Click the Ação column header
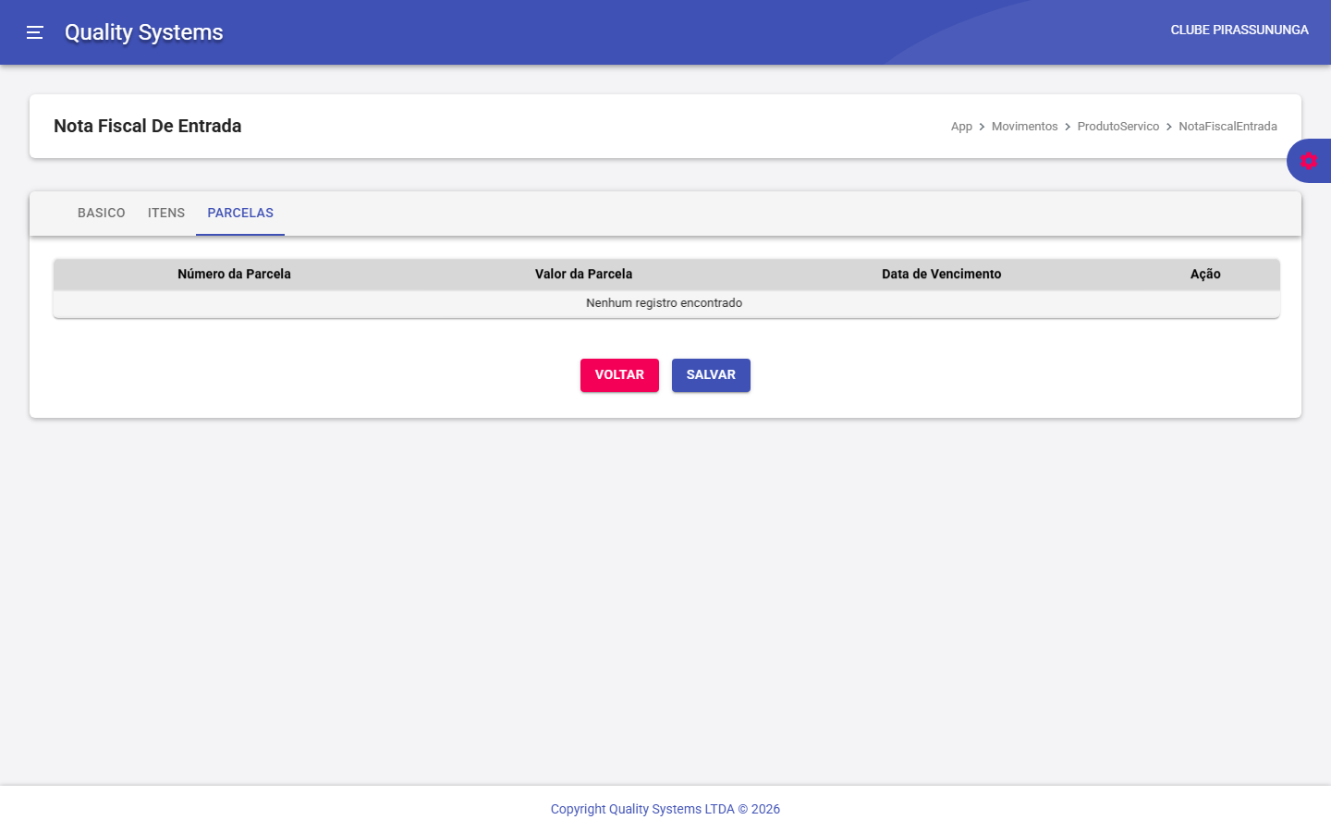1331x832 pixels. click(1205, 274)
